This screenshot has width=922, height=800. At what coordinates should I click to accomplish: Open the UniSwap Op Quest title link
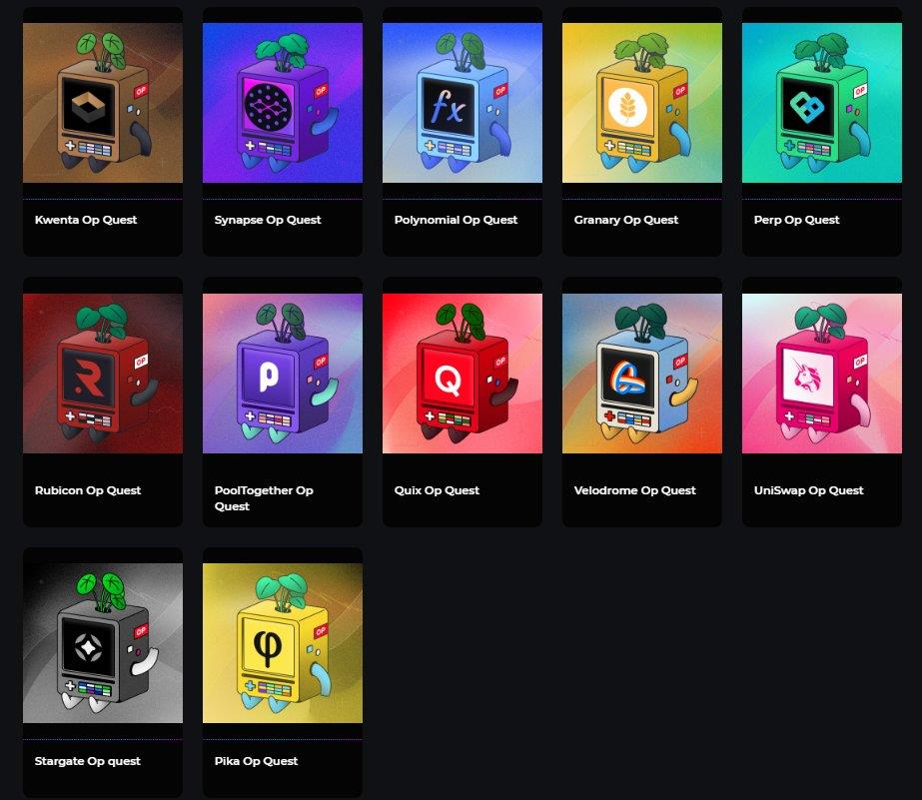(x=809, y=490)
